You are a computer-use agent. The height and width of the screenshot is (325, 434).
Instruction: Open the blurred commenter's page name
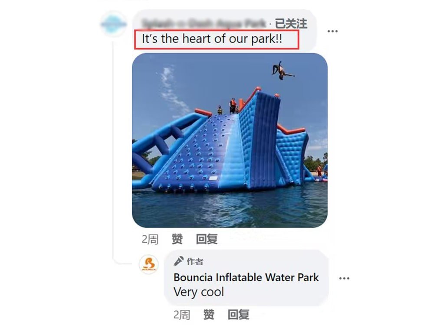click(x=204, y=23)
